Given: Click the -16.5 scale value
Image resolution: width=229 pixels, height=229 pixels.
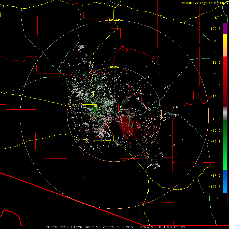Looking at the screenshot, I should pos(216,119).
